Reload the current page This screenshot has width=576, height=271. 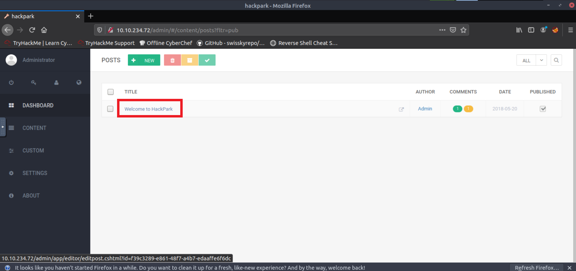(x=32, y=30)
